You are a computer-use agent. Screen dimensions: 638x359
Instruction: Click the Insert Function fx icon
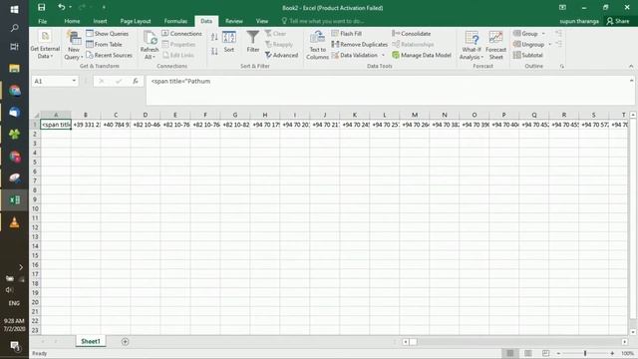(136, 81)
